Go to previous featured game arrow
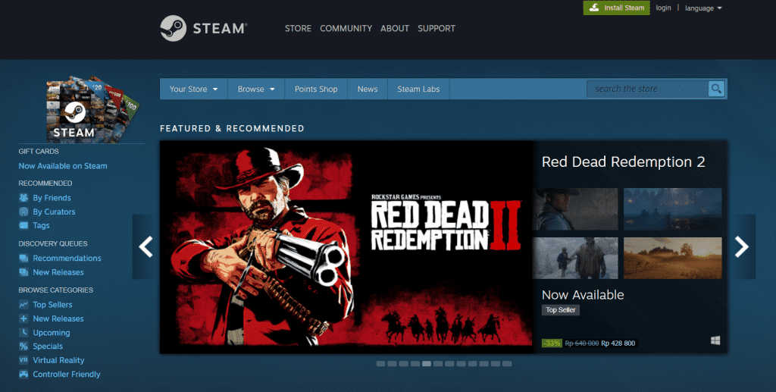 (145, 246)
